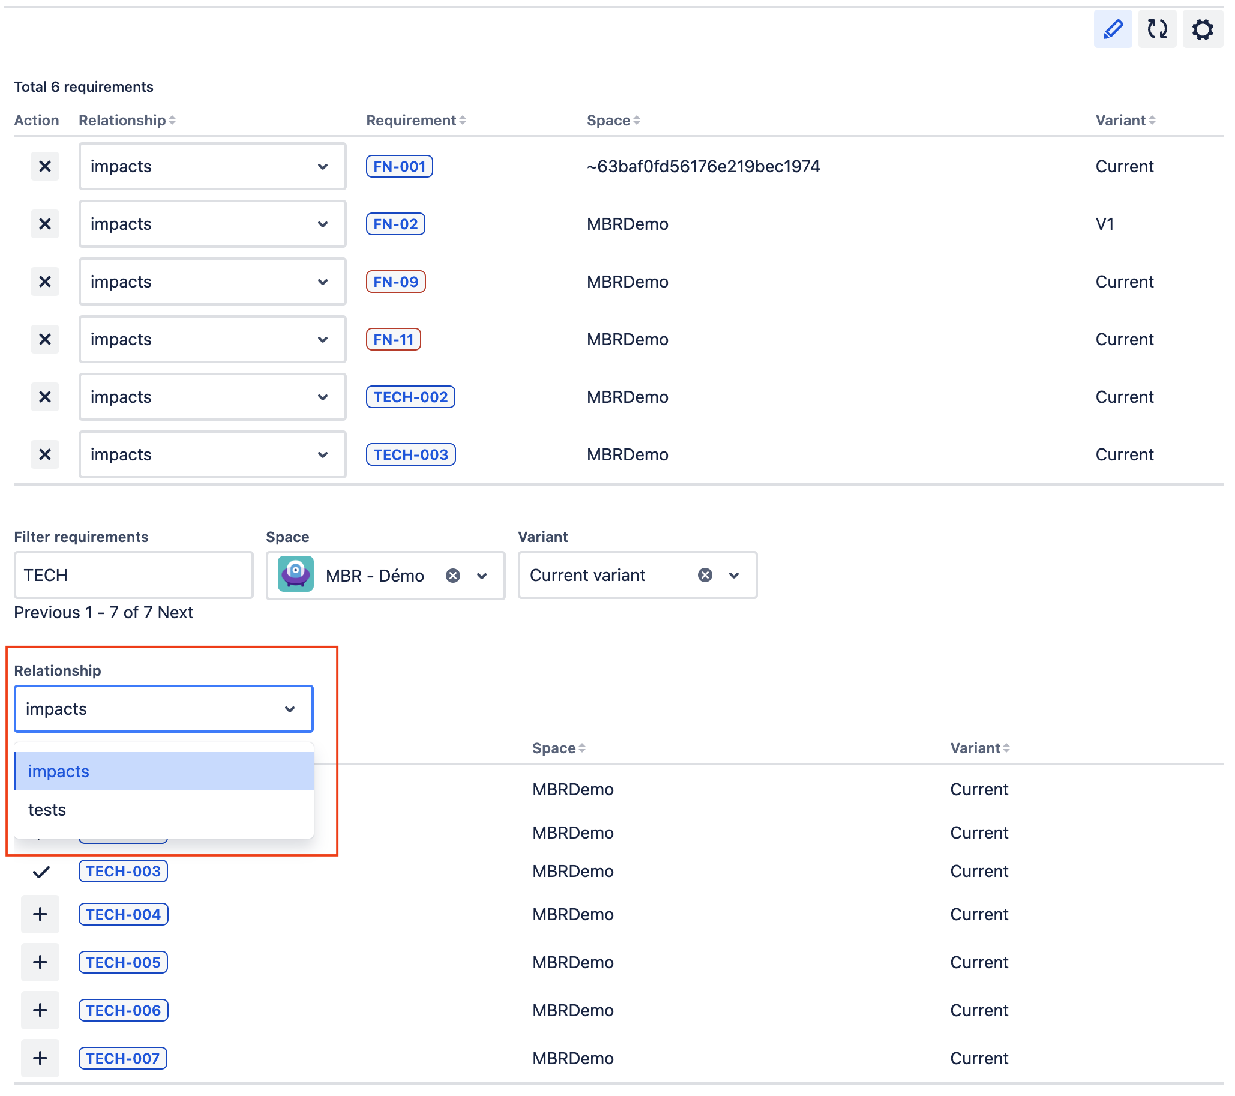Add TECH-004 with the plus icon
The height and width of the screenshot is (1096, 1235).
point(40,914)
